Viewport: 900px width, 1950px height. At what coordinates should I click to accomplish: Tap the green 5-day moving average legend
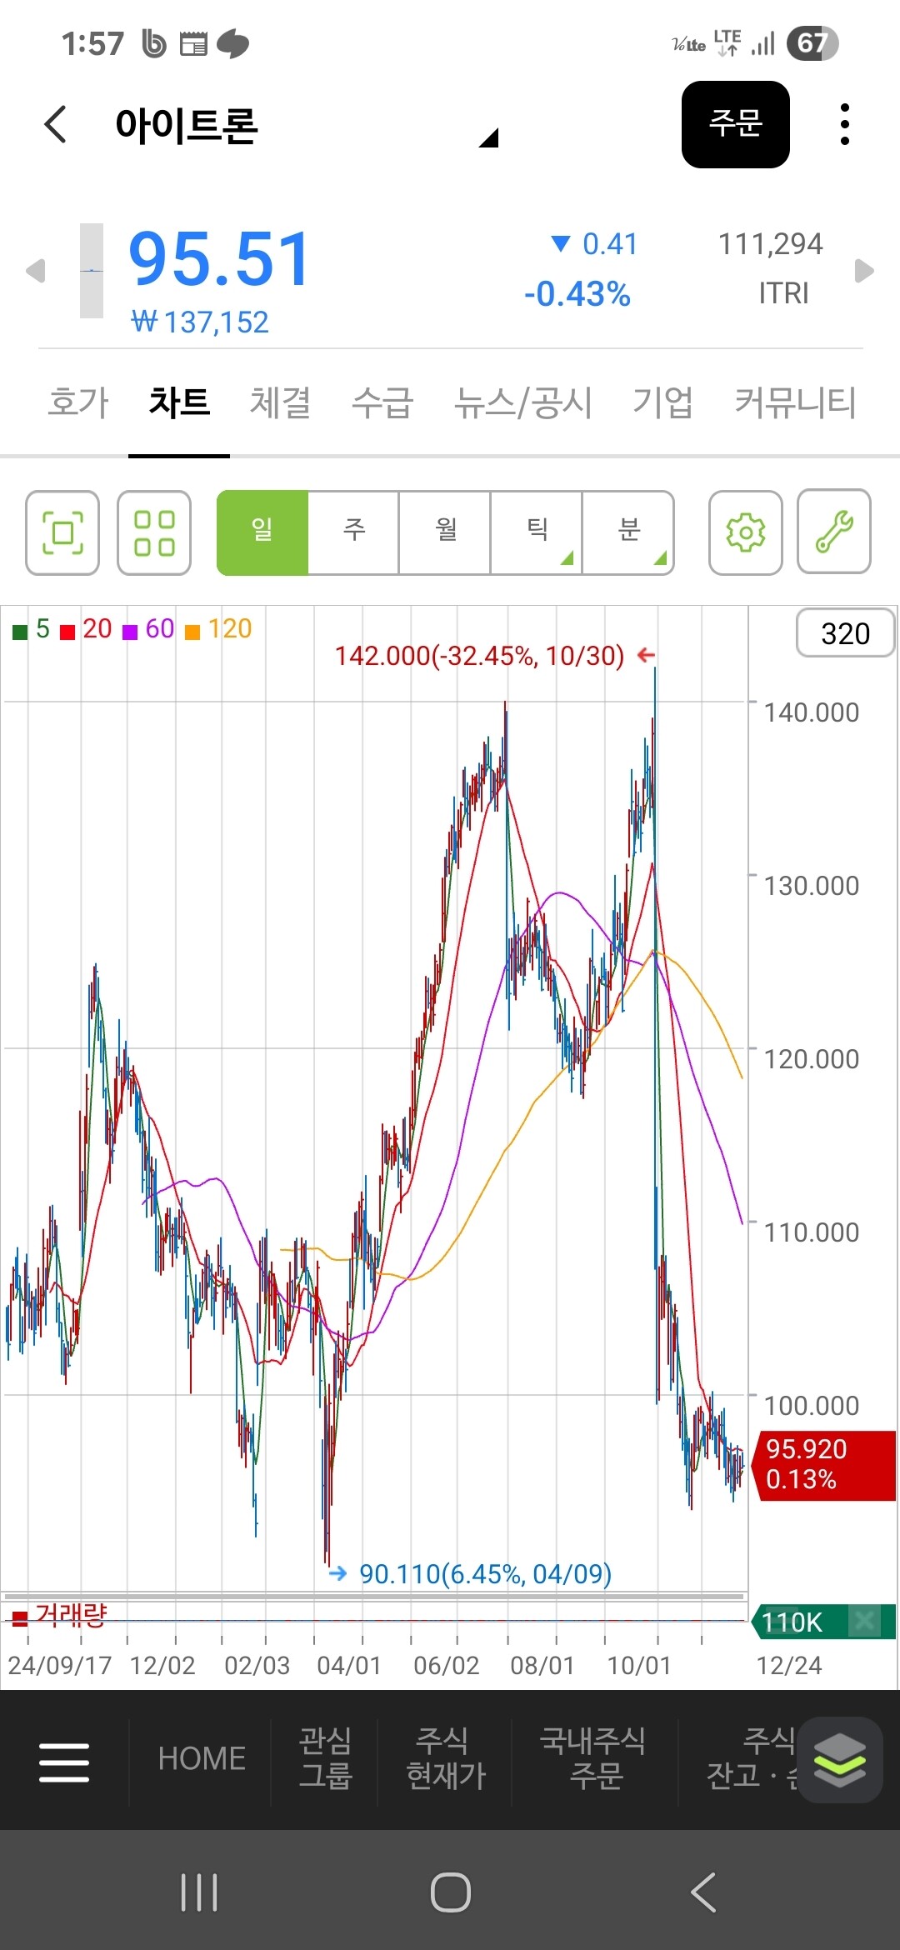pos(32,629)
